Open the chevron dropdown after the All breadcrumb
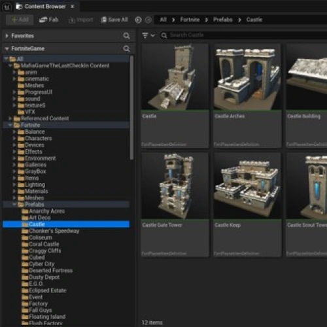Image resolution: width=327 pixels, height=327 pixels. tap(173, 20)
